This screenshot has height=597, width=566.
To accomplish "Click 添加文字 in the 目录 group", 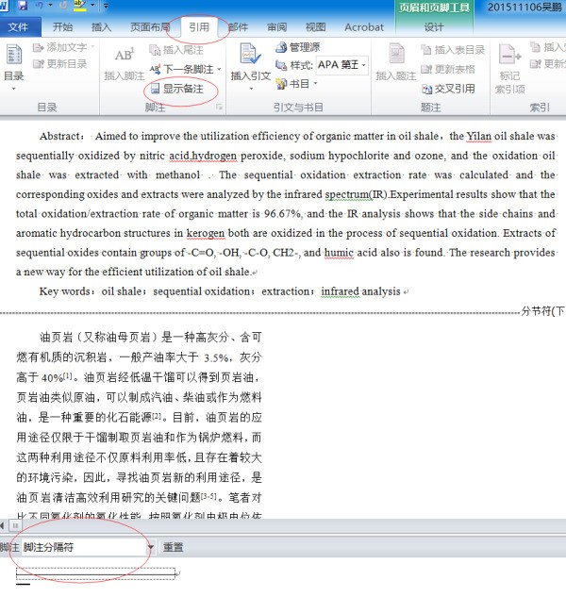I will (63, 47).
